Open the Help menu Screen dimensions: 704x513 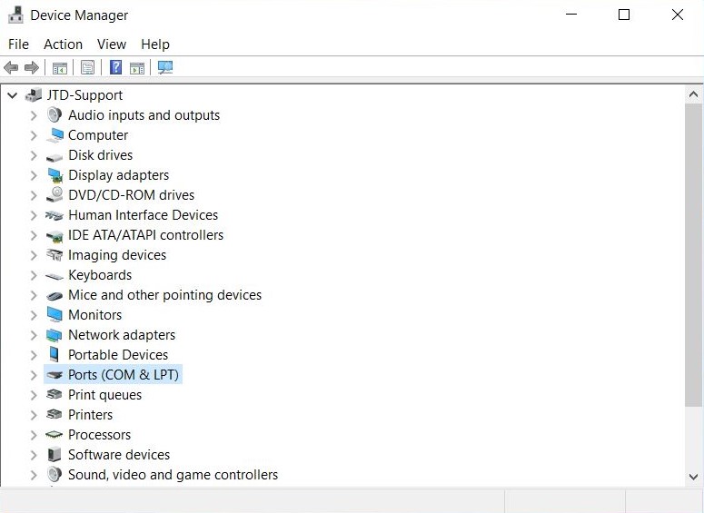(x=155, y=44)
